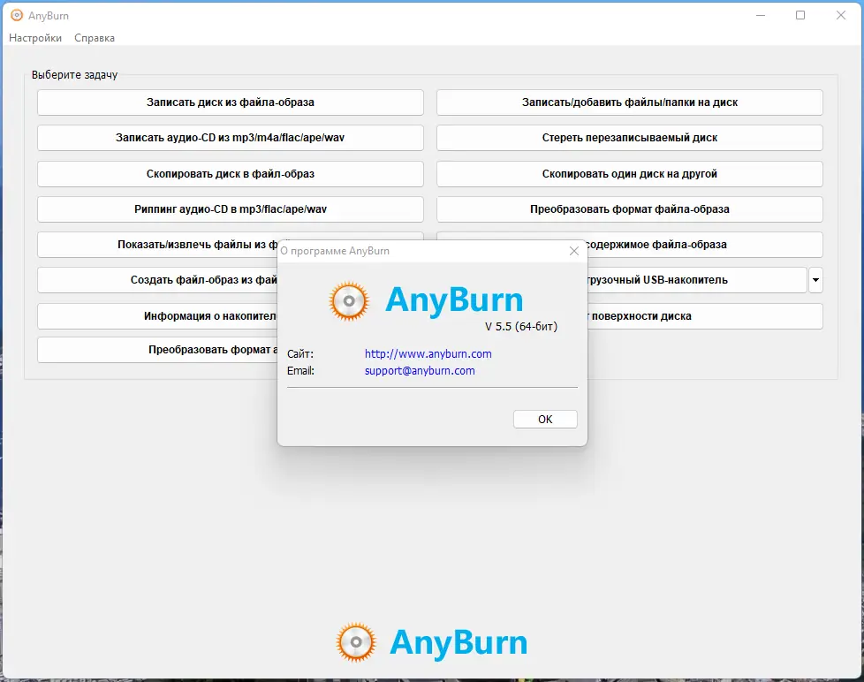Screen dimensions: 864x682
Task: Select 'Риппинг аудио-CD в mp3/flac/ape/wav'
Action: 231,209
